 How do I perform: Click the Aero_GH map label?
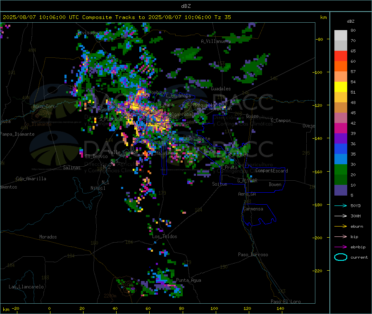(247, 194)
